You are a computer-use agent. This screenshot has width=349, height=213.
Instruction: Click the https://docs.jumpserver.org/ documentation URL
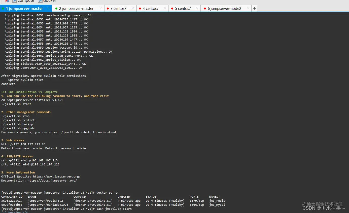(x=52, y=181)
